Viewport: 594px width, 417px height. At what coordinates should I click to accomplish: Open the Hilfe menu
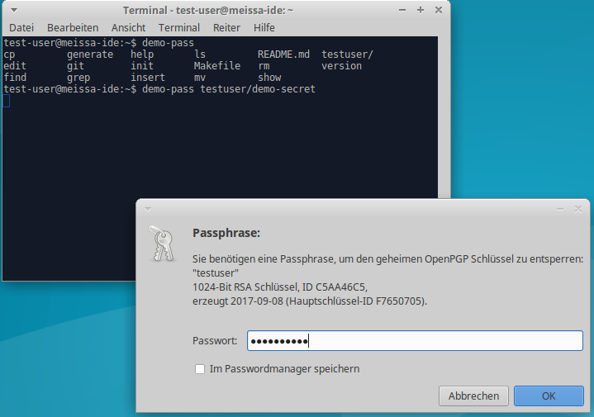click(264, 27)
